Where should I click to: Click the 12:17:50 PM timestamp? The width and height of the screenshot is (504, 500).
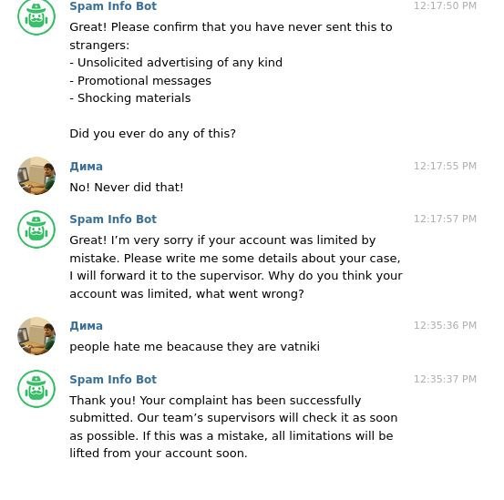(445, 5)
